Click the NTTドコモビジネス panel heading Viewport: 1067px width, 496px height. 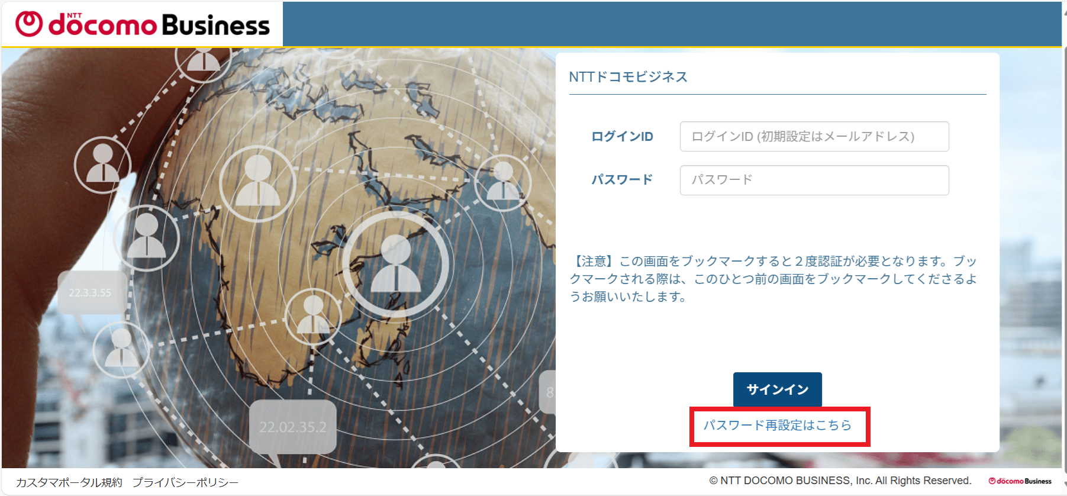tap(628, 77)
